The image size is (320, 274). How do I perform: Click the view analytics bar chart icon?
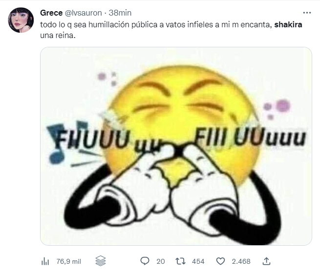[x=45, y=261]
